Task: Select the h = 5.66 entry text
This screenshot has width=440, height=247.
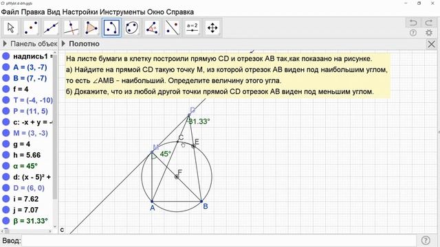Action: [27, 155]
